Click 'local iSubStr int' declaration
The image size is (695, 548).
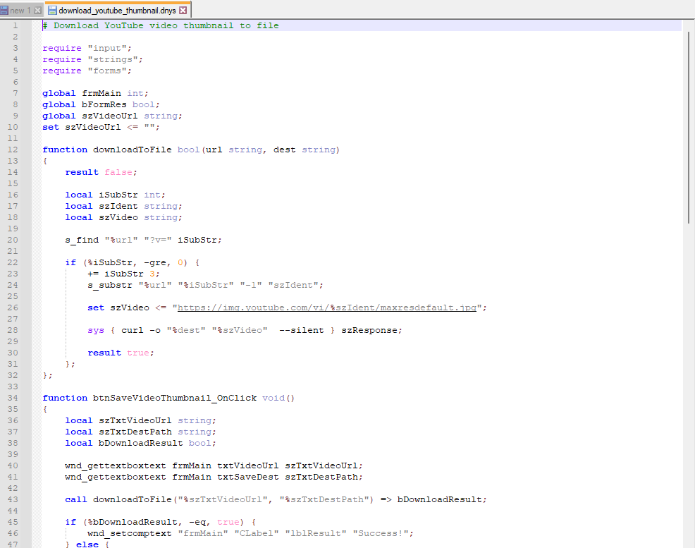pos(115,195)
